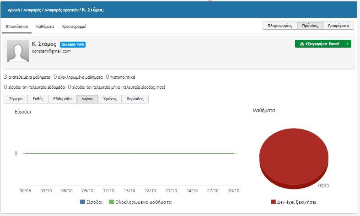The height and width of the screenshot is (216, 360).
Task: Switch to the Επισκόπηση tab
Action: pos(17,27)
